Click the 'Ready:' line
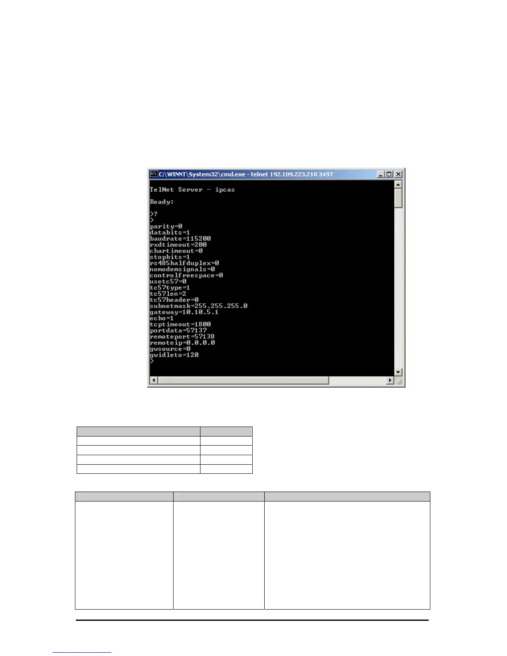Screen dimensions: 507x656 pos(162,202)
